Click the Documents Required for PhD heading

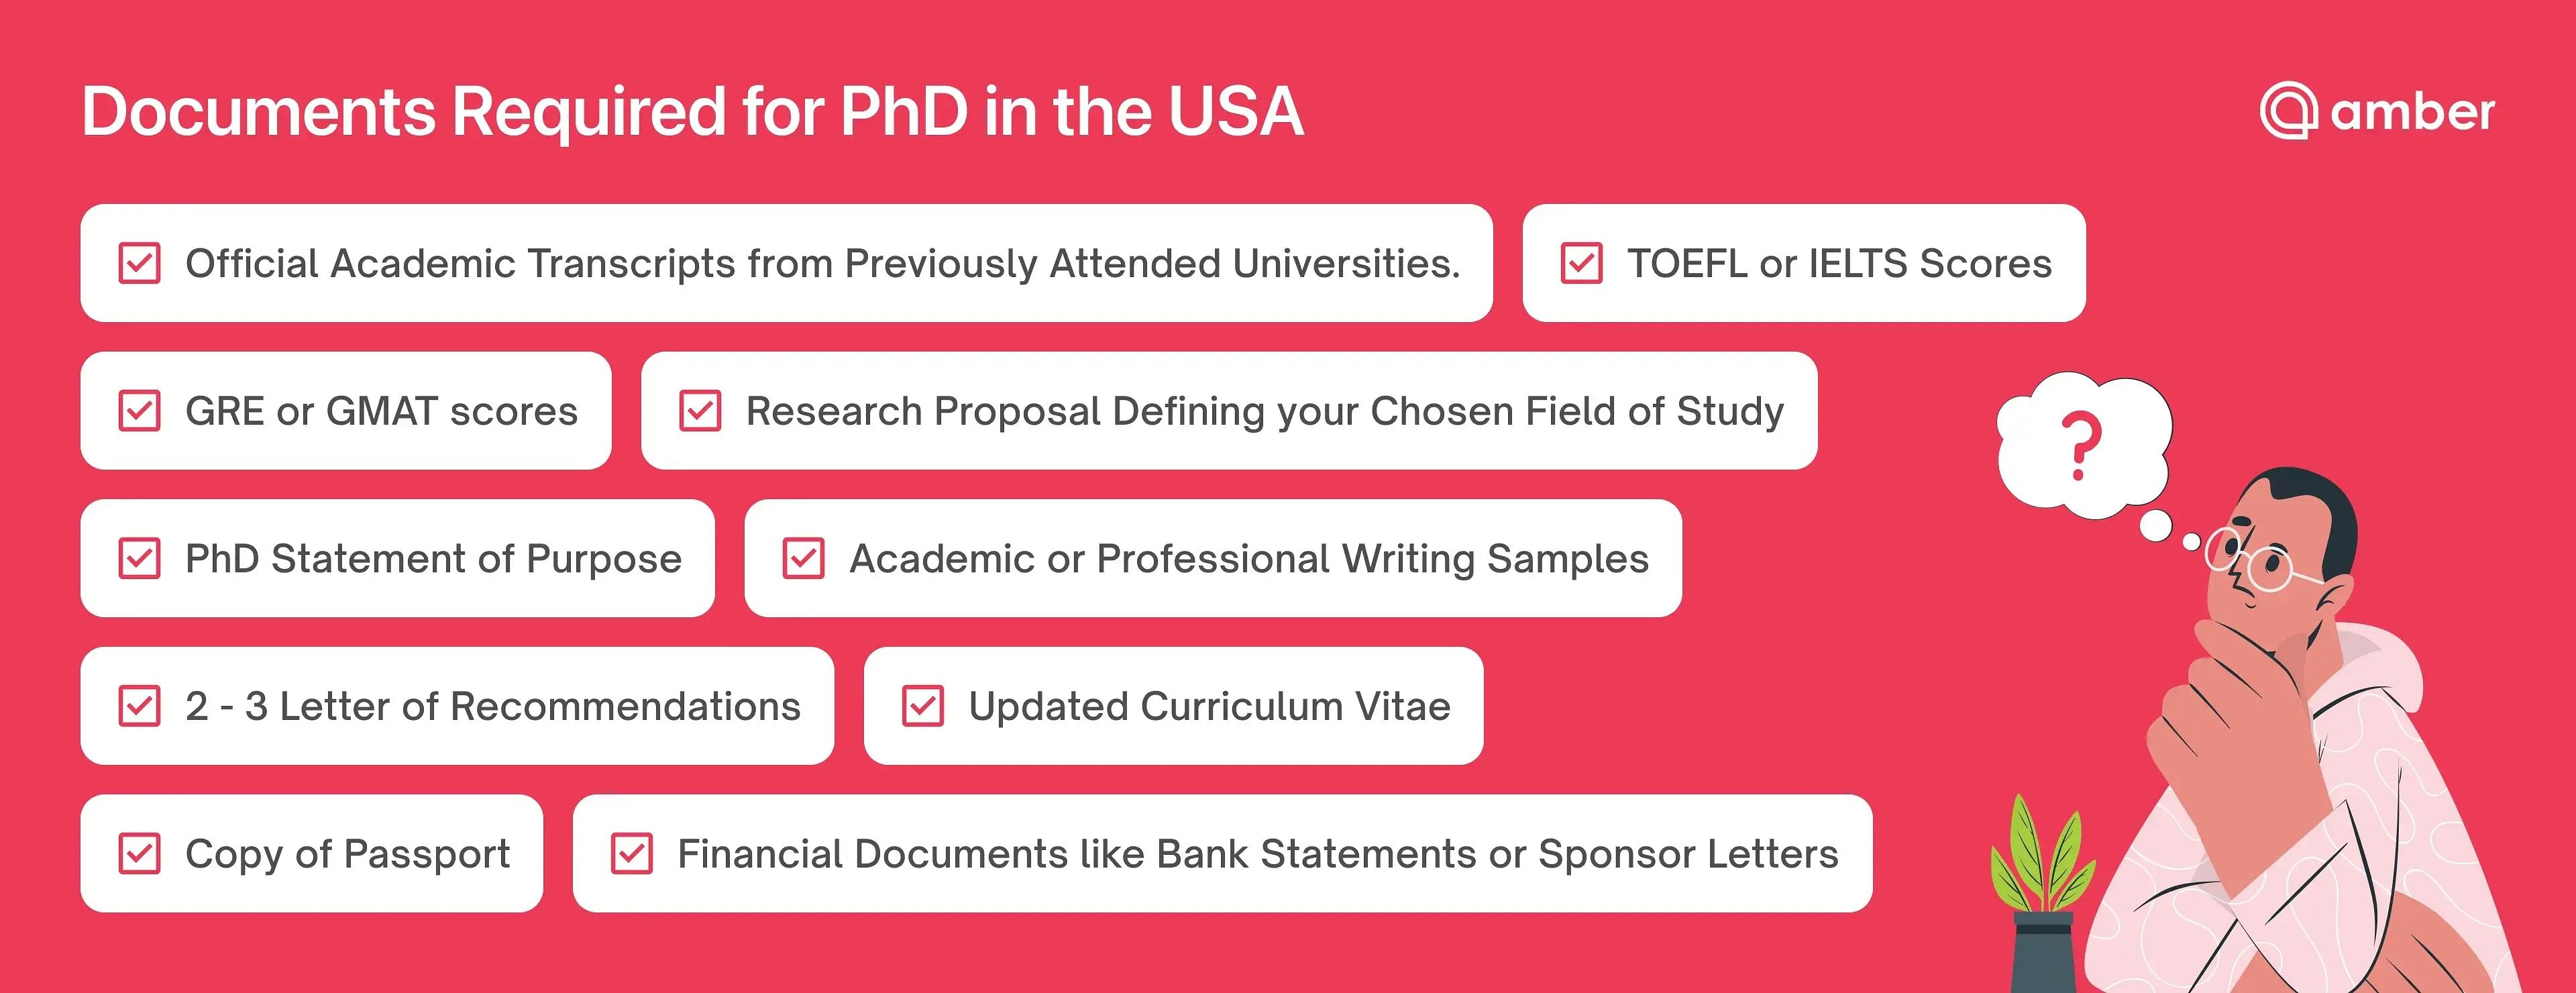(693, 111)
